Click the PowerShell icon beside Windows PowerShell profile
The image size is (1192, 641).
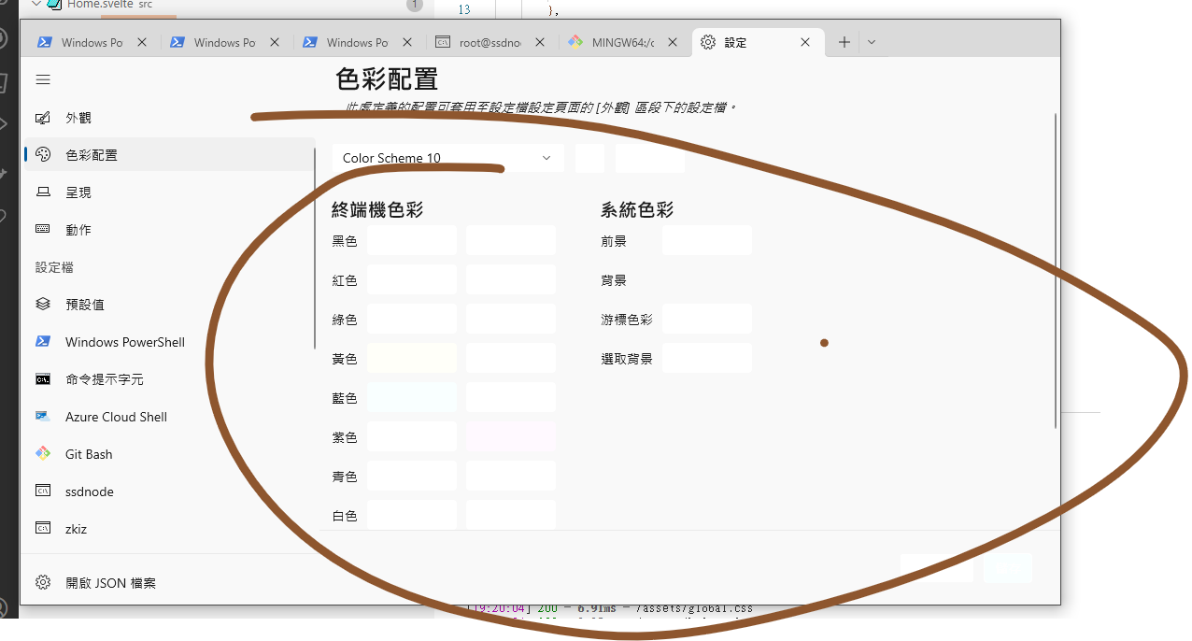click(x=43, y=342)
